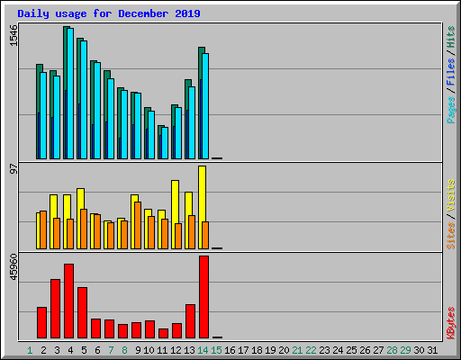Click day '28' on the x-axis
461x360 pixels.
click(392, 350)
